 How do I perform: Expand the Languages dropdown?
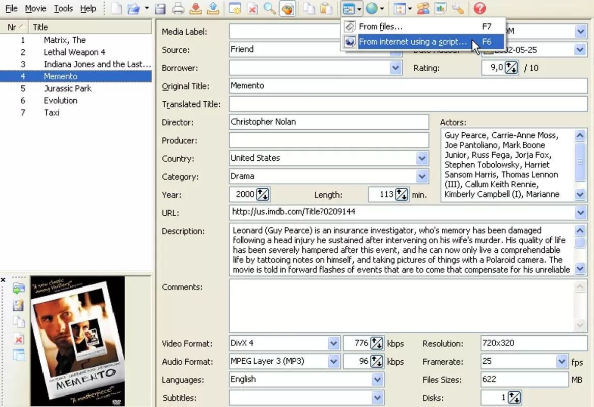pyautogui.click(x=377, y=380)
